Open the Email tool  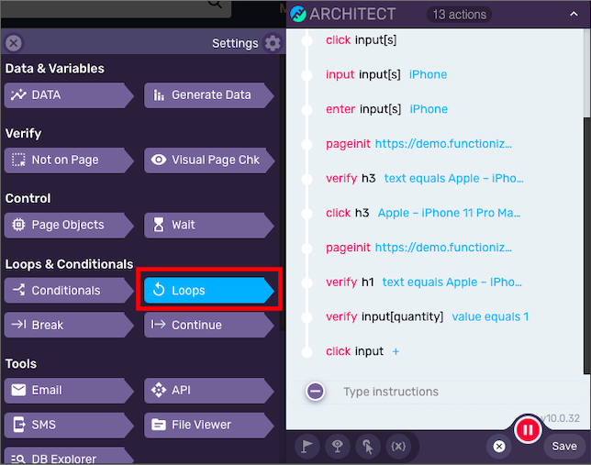coord(69,391)
